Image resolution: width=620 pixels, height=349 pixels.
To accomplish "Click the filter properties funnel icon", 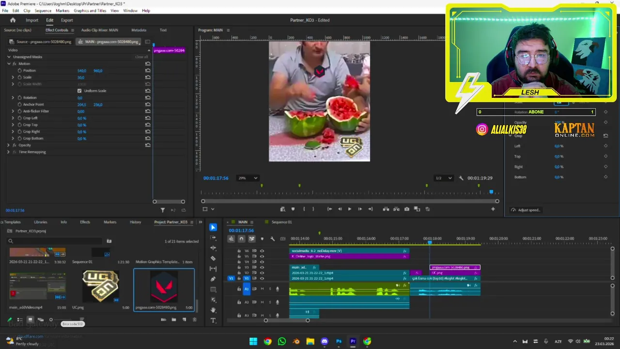I will tap(163, 210).
